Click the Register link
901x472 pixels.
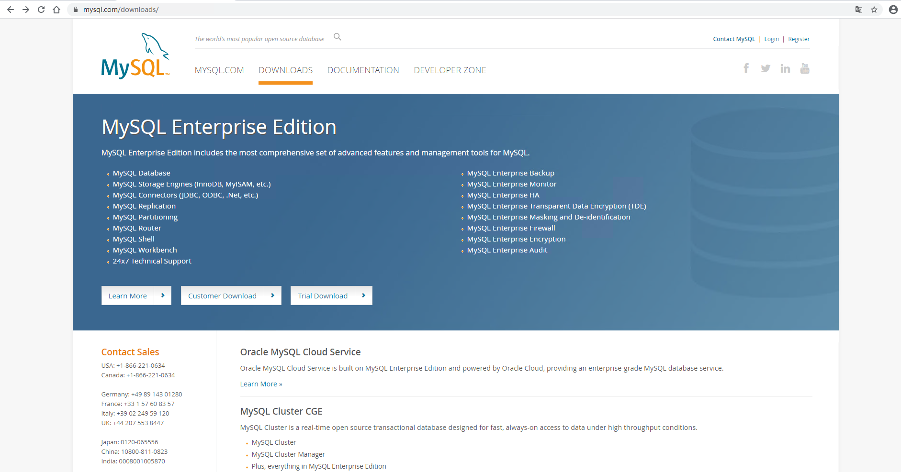coord(799,39)
